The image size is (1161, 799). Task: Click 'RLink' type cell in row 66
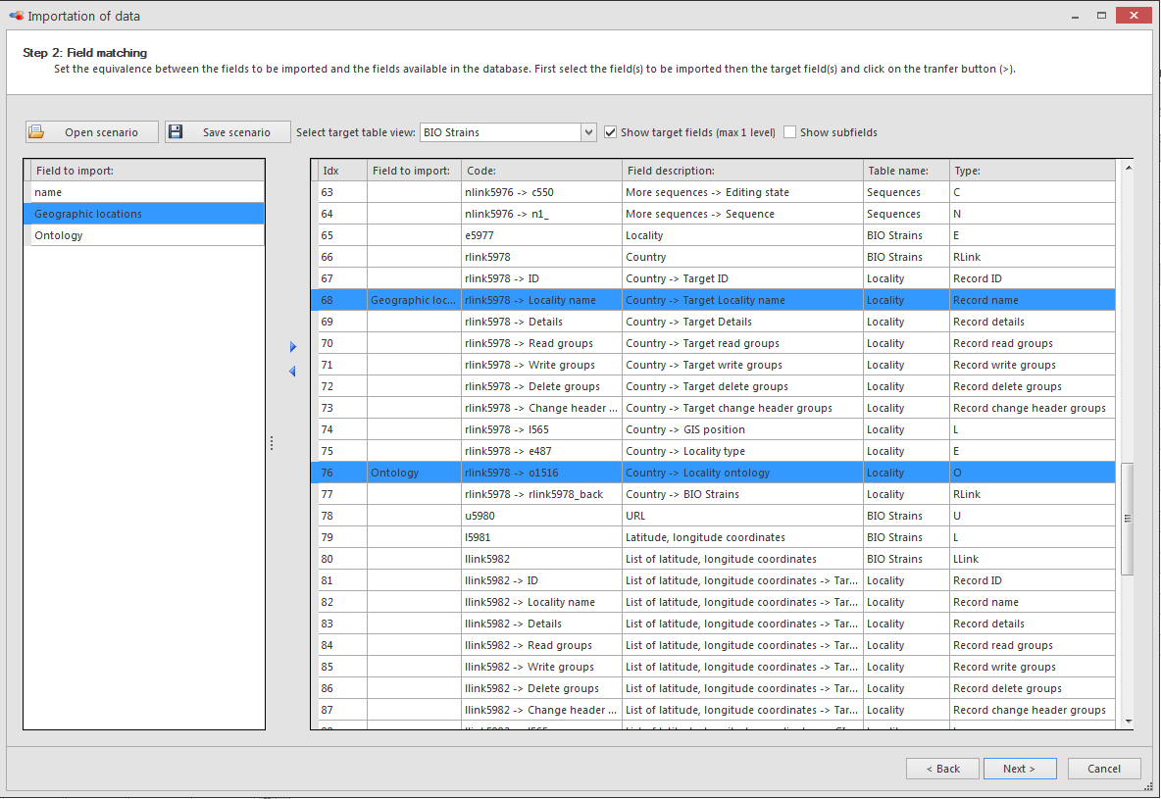coord(1033,256)
